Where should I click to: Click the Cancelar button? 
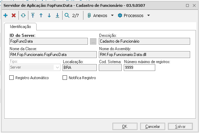[x=152, y=126]
